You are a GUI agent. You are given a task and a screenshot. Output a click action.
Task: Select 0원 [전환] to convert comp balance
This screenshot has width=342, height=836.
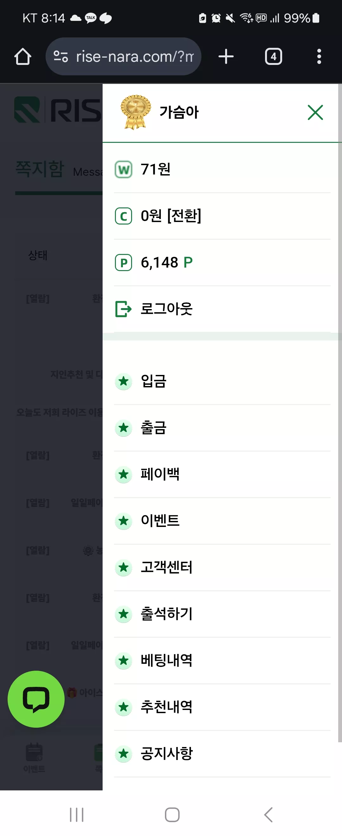171,216
